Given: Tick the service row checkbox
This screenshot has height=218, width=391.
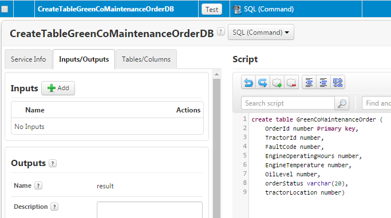Looking at the screenshot, I should (x=5, y=9).
